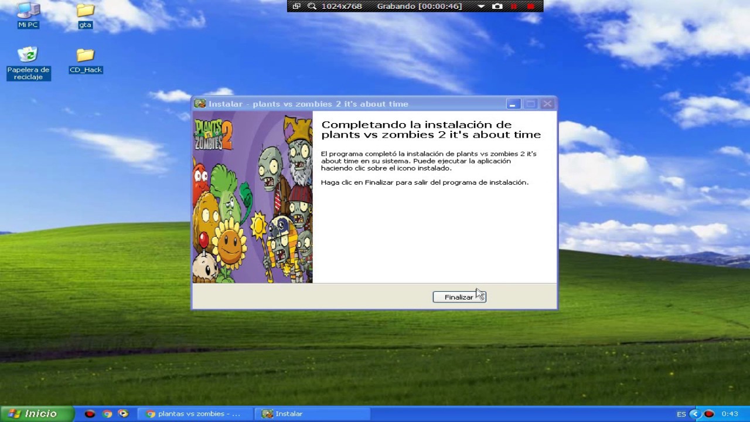Launch the media player quick-launch icon
The image size is (750, 422).
[x=123, y=414]
